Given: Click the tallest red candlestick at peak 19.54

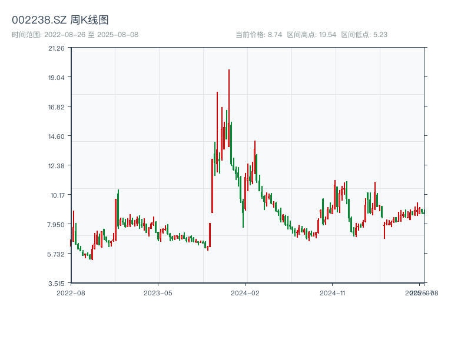Looking at the screenshot, I should 229,108.
